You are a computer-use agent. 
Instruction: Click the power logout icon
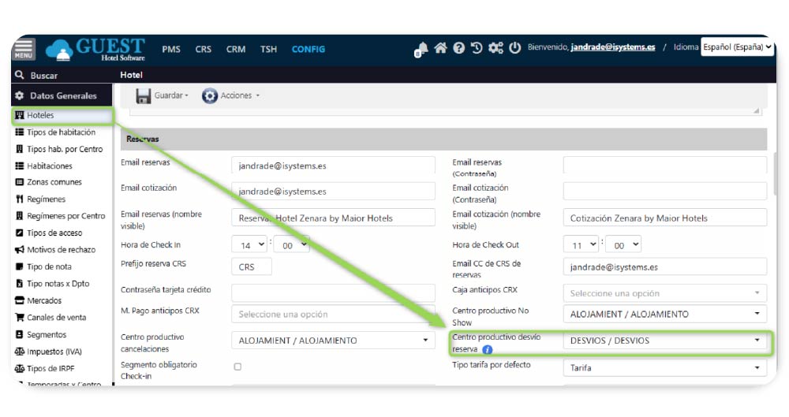point(514,48)
